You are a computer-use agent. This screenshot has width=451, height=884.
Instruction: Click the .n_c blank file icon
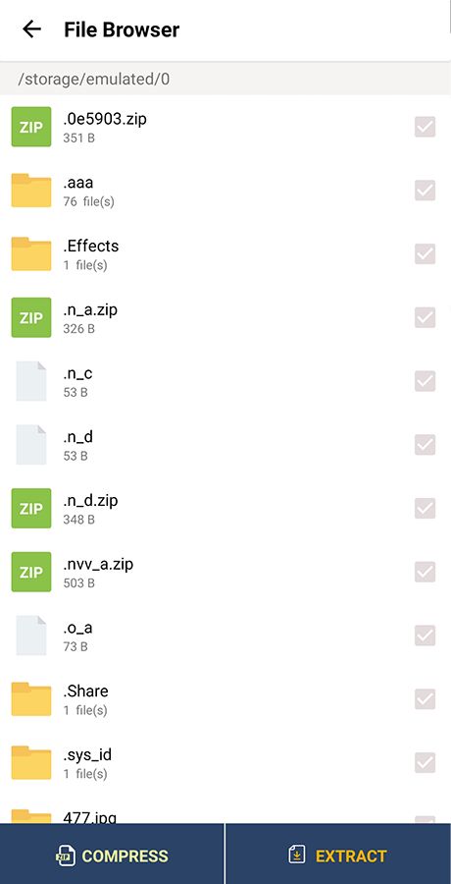point(31,382)
